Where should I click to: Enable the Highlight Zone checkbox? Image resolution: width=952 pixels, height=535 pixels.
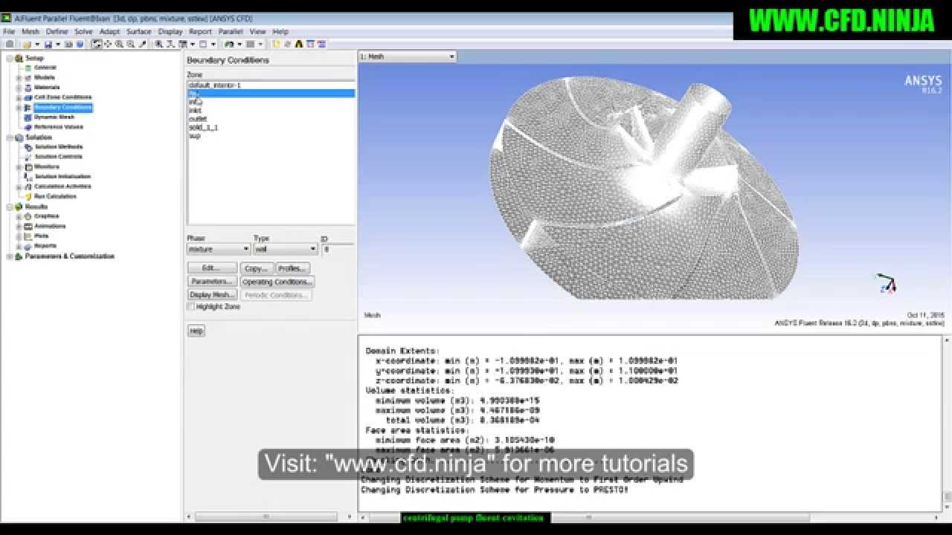[191, 307]
